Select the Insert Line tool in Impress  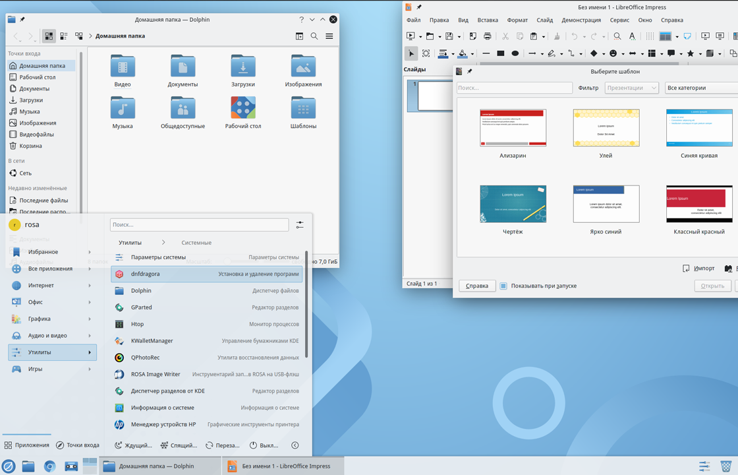486,53
